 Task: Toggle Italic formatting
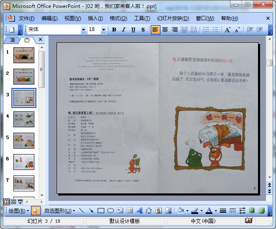(x=124, y=30)
